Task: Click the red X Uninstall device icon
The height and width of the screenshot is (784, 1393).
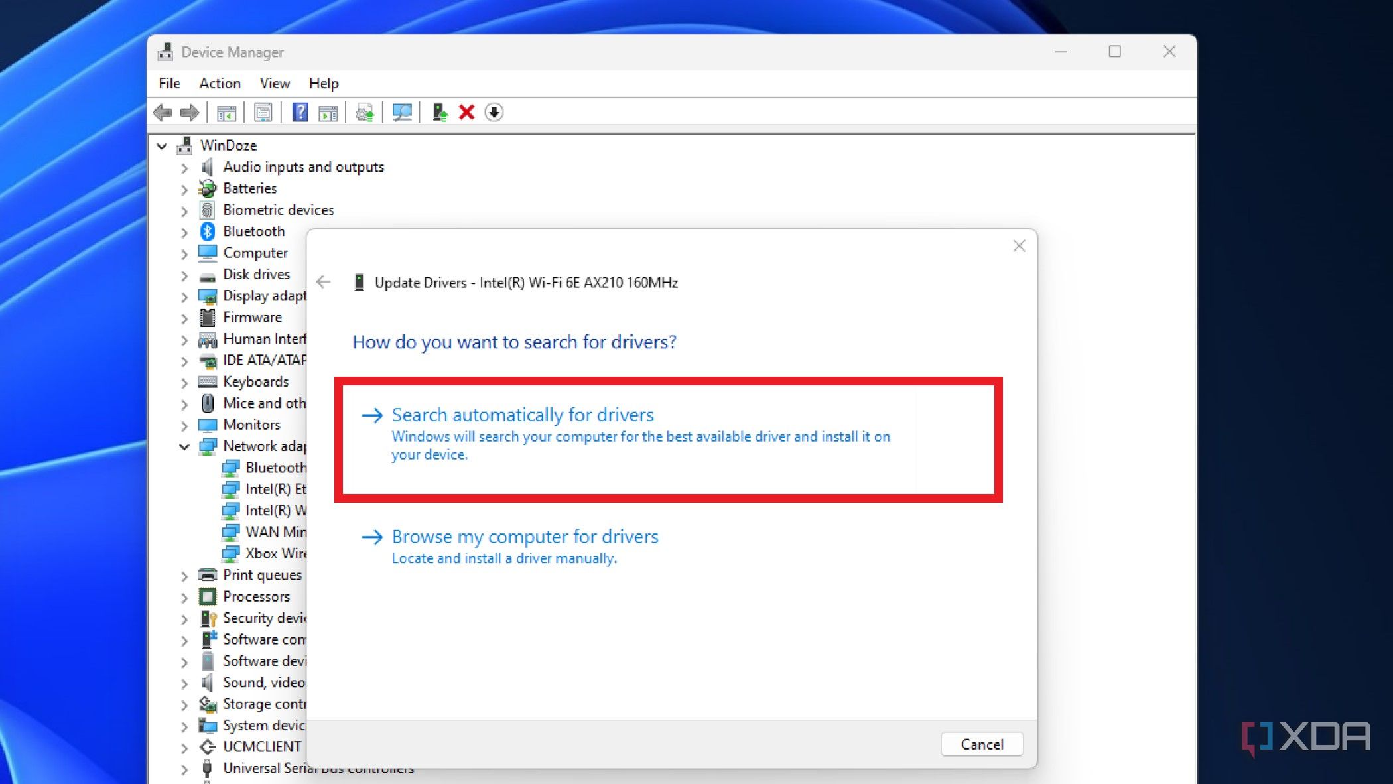Action: click(x=466, y=113)
